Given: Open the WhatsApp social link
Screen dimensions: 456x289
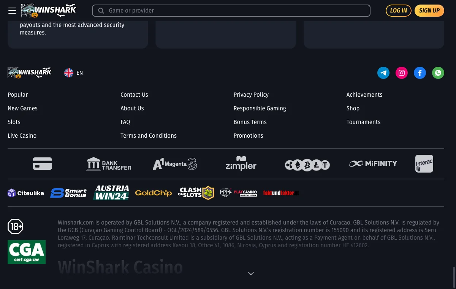Looking at the screenshot, I should (438, 73).
